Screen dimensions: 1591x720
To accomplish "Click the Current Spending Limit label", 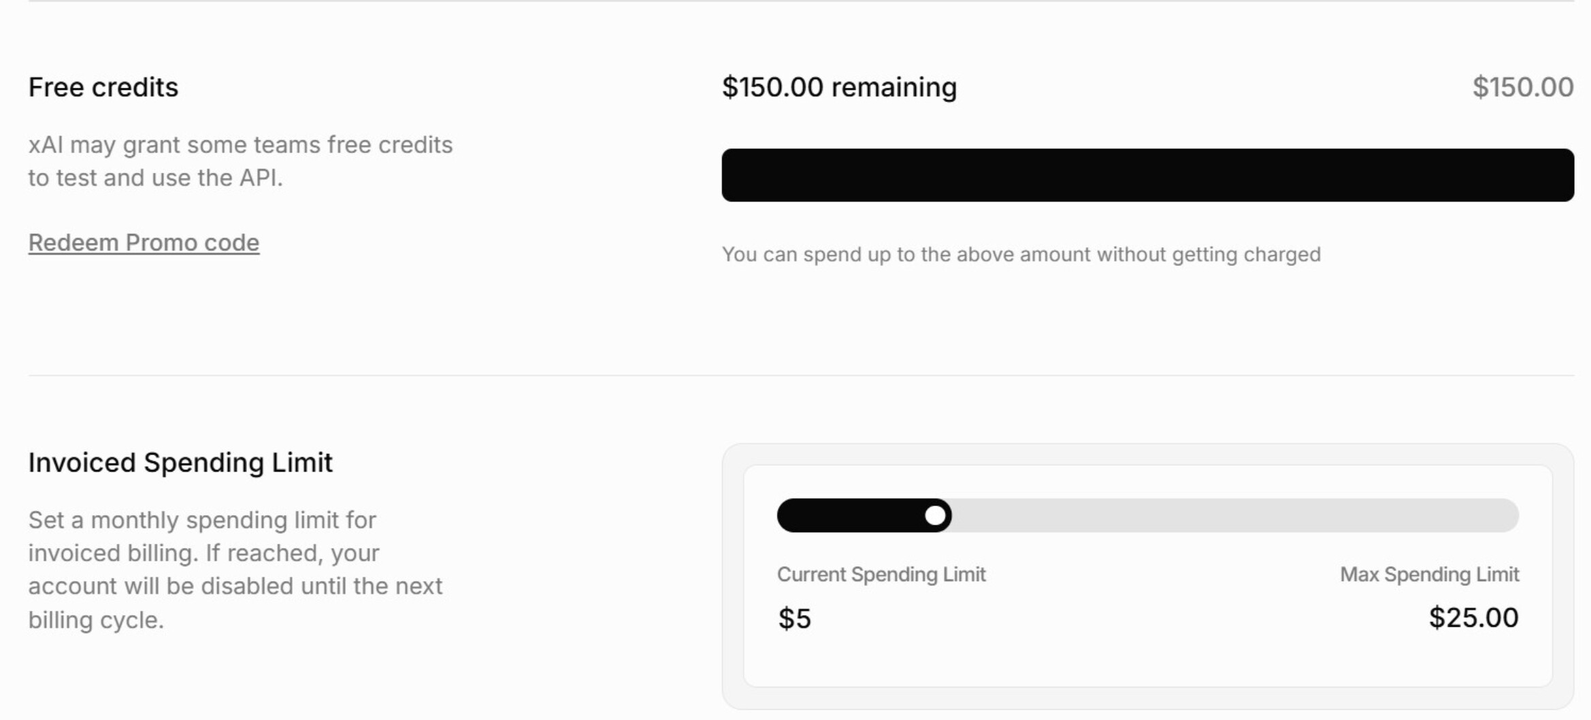I will (x=881, y=574).
